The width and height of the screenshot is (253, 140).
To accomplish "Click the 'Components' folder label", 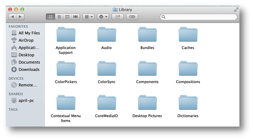I will (147, 82).
